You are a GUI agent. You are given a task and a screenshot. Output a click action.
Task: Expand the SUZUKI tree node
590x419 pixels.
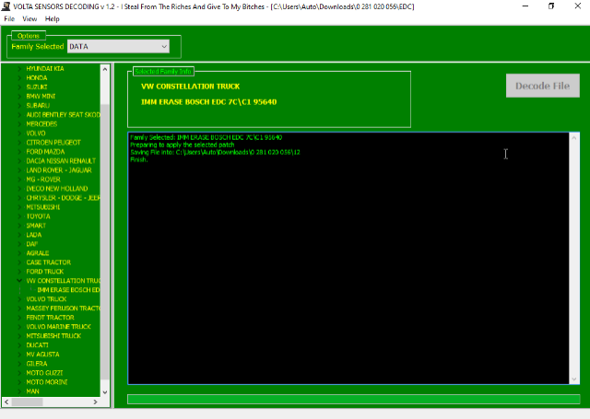[19, 87]
